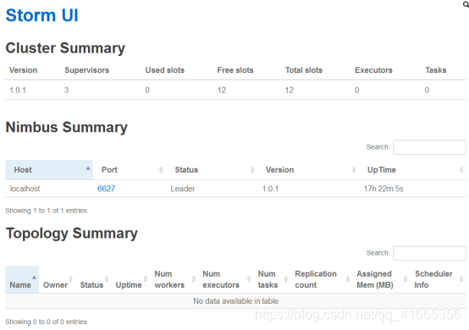Click 'Showing 0 to 0 of 0 entries'
469x330 pixels.
pyautogui.click(x=46, y=322)
